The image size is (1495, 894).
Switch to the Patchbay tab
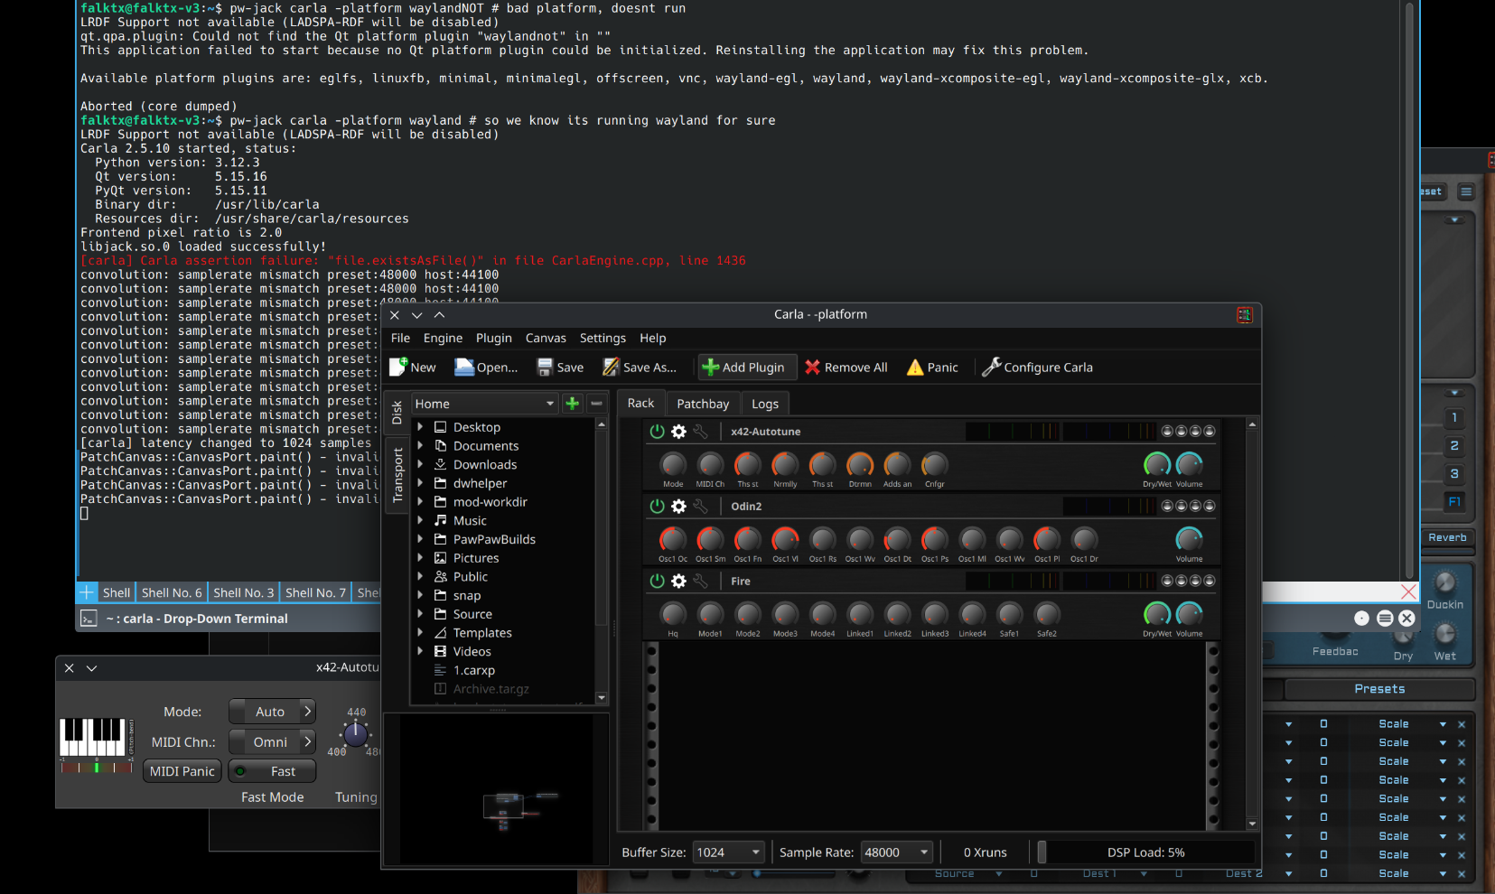[x=702, y=404]
